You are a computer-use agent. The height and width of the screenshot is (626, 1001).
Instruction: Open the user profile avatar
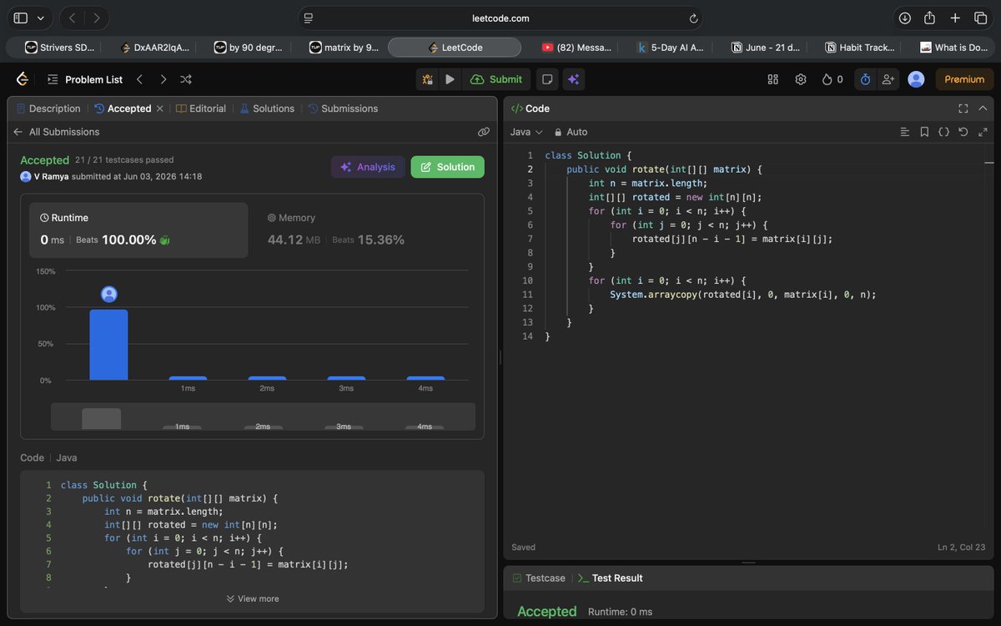[x=916, y=79]
